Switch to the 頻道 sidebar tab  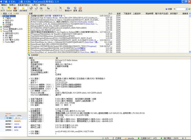(x=4, y=13)
